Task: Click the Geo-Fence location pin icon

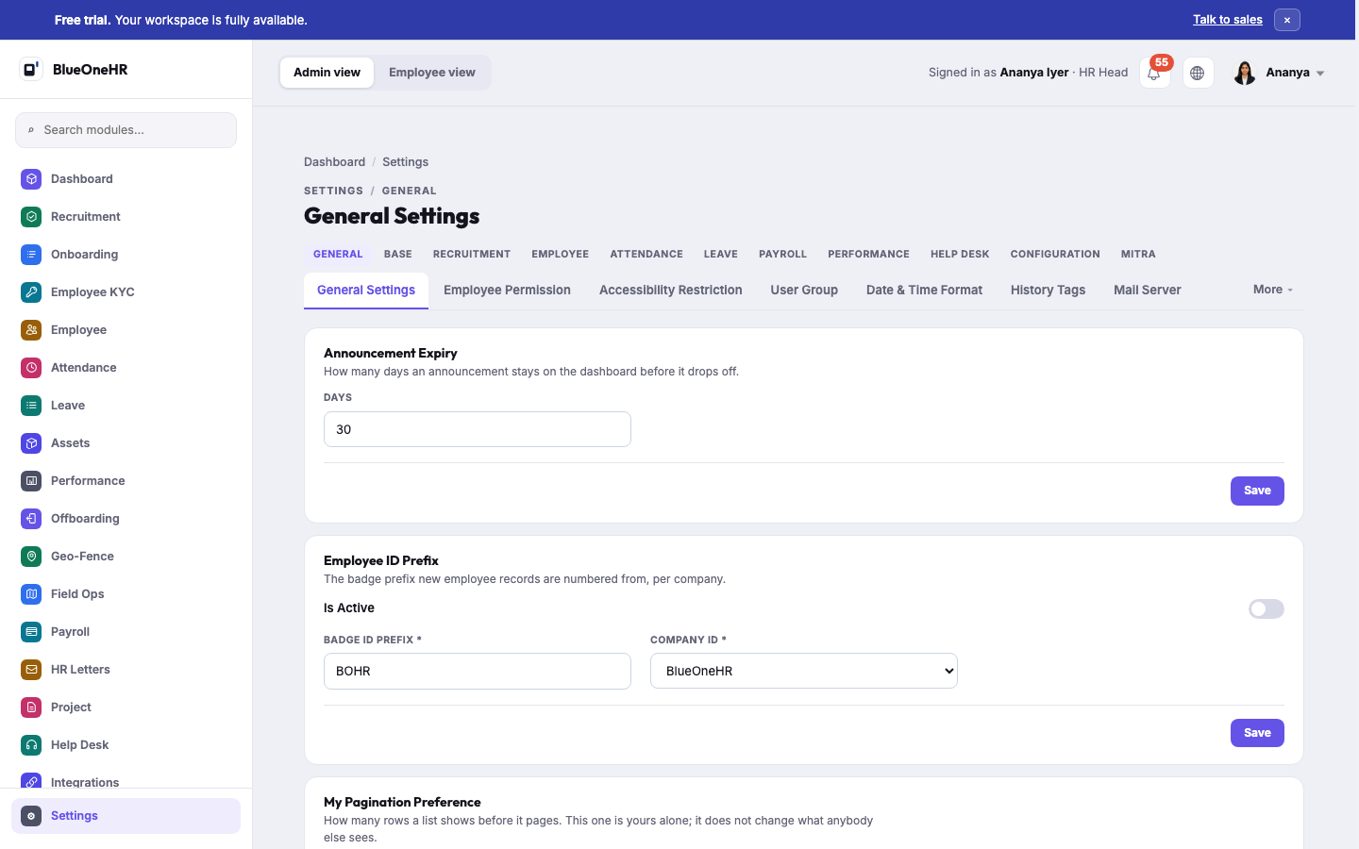Action: (31, 557)
